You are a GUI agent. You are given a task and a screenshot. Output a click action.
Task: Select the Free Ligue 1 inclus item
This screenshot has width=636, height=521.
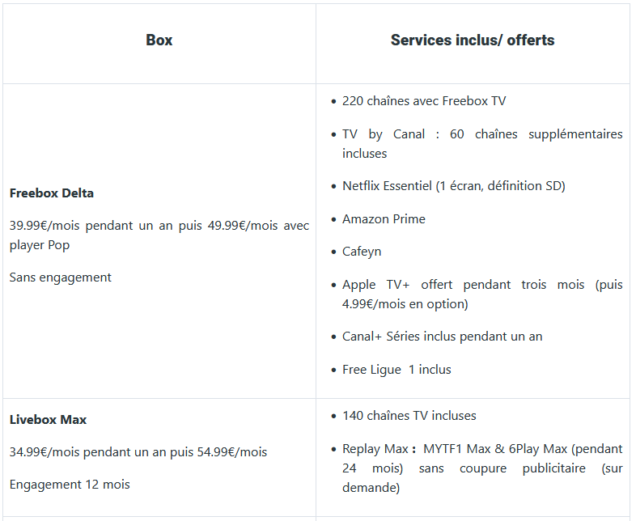(396, 370)
